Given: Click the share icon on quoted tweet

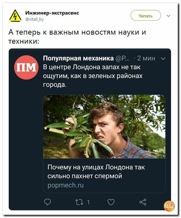Looking at the screenshot, I should click(x=143, y=202).
